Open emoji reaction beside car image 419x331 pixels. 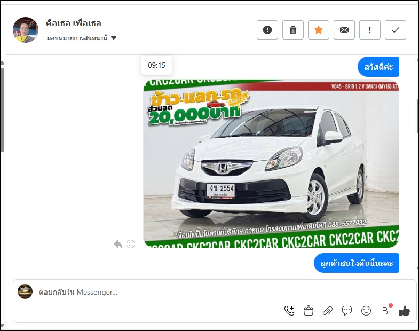[x=131, y=244]
